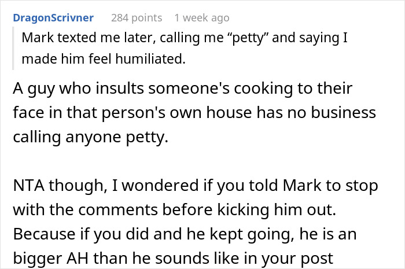
Task: Click the word "NTA" in the comment
Action: point(24,187)
